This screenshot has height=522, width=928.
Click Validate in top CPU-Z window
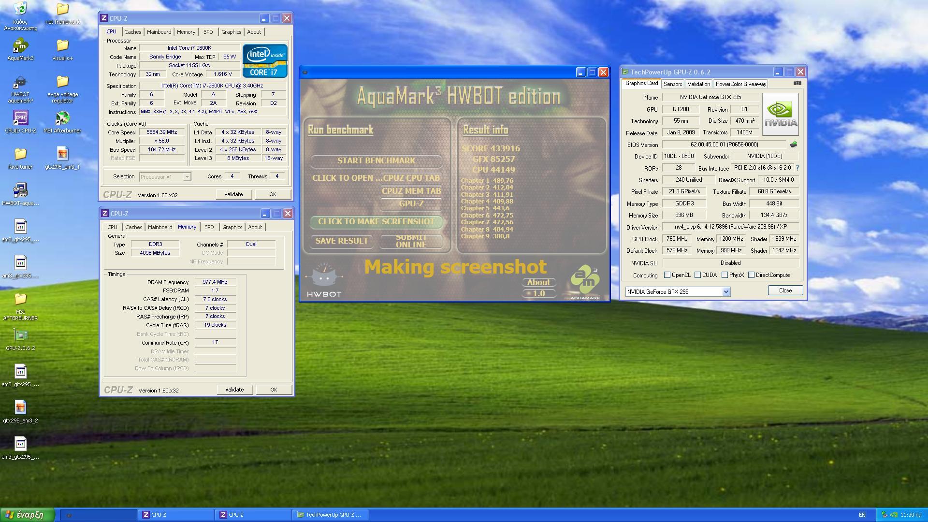[233, 194]
